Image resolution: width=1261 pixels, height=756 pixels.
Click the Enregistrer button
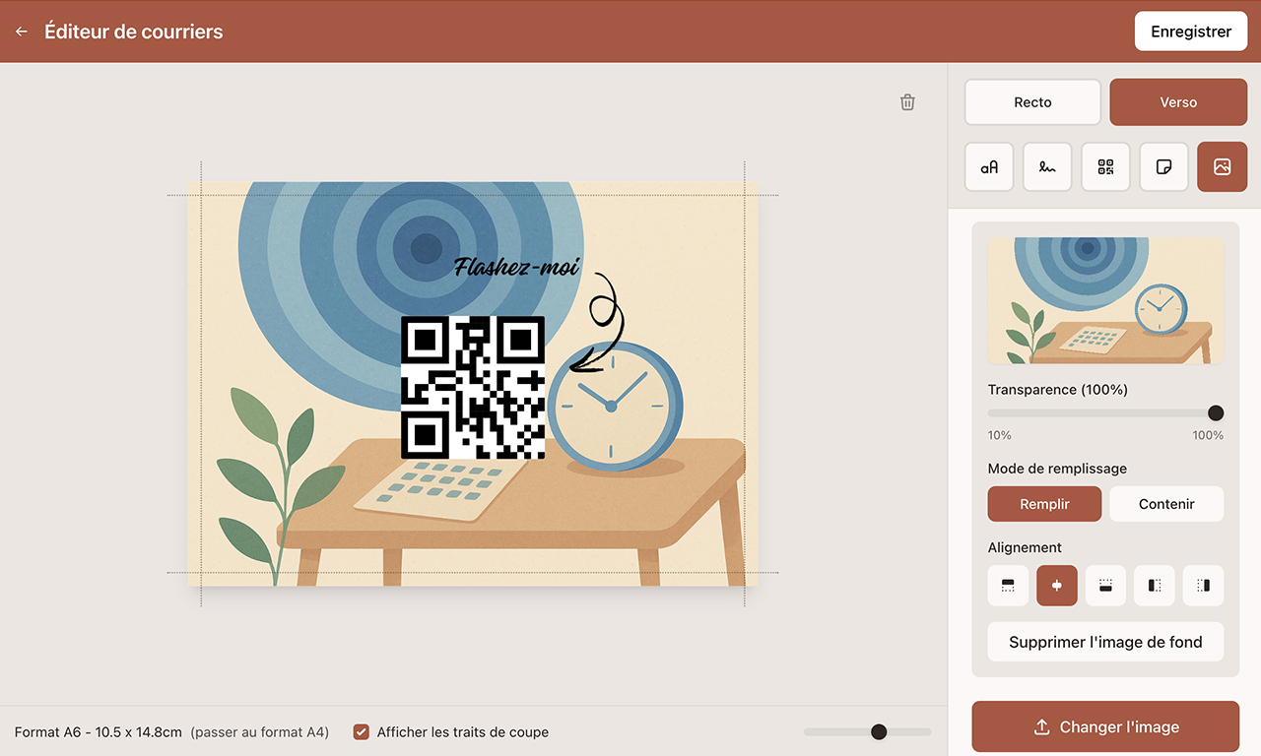point(1191,31)
